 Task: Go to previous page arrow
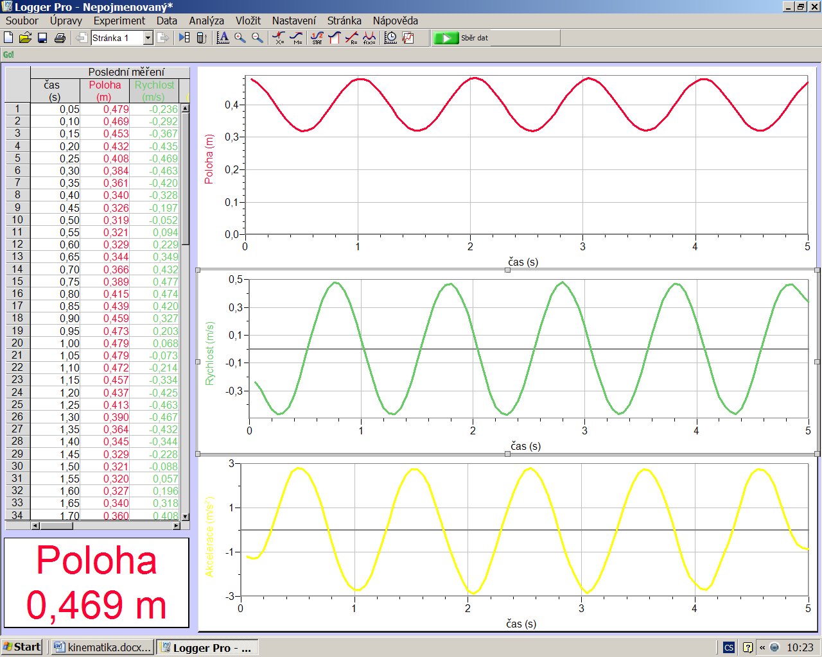pos(81,38)
